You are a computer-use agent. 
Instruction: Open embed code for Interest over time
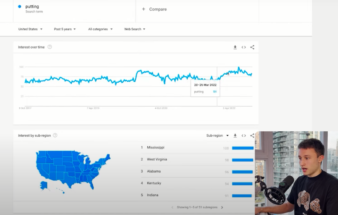pyautogui.click(x=243, y=47)
